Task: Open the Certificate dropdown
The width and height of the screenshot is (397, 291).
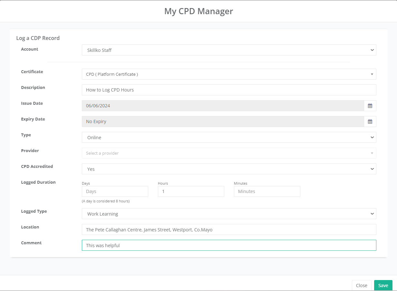Action: click(229, 74)
